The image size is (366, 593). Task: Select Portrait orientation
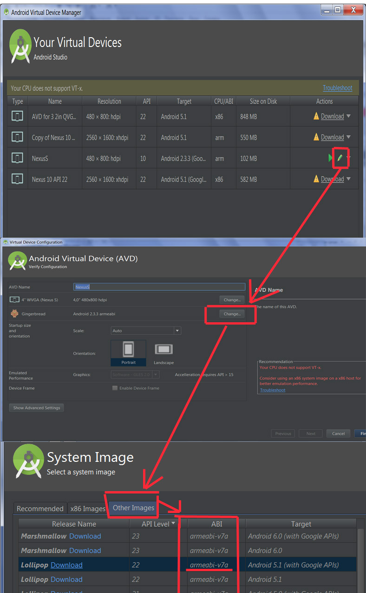point(128,353)
